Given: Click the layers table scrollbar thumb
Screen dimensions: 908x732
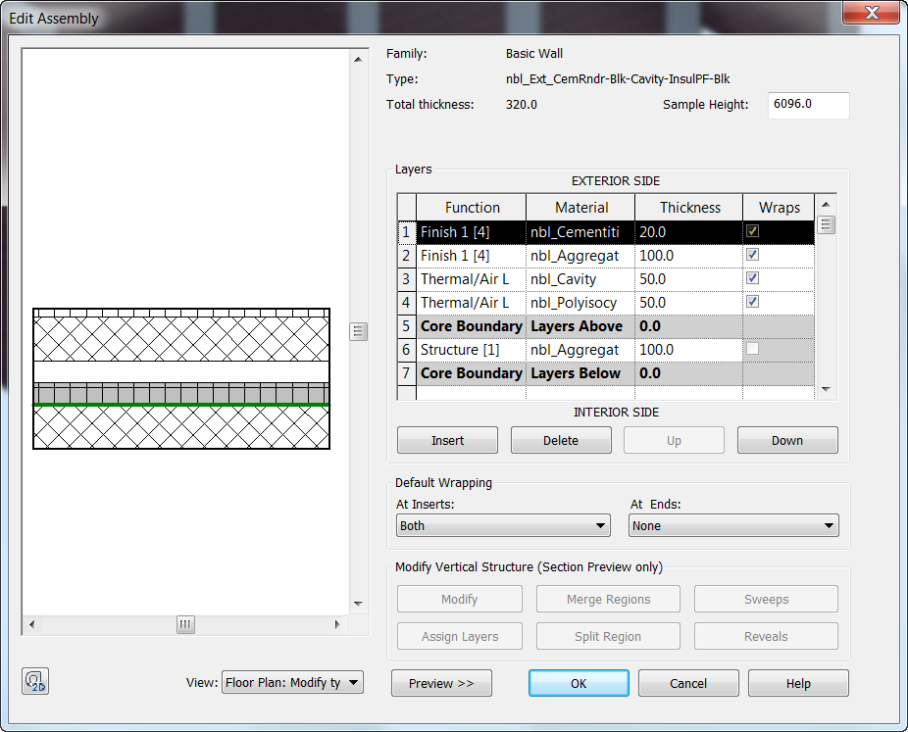Looking at the screenshot, I should 826,224.
